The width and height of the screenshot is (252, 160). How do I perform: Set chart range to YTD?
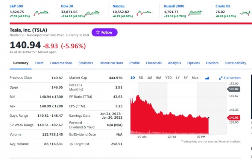(x=169, y=78)
